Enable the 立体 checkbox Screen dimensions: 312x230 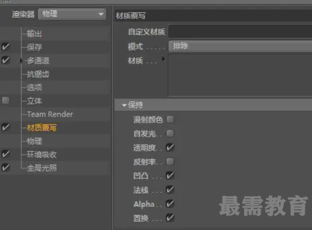pos(6,100)
